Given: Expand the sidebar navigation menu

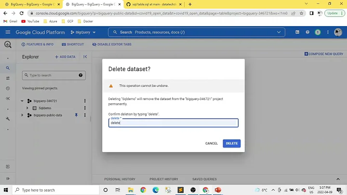Looking at the screenshot, I should click(x=8, y=179).
